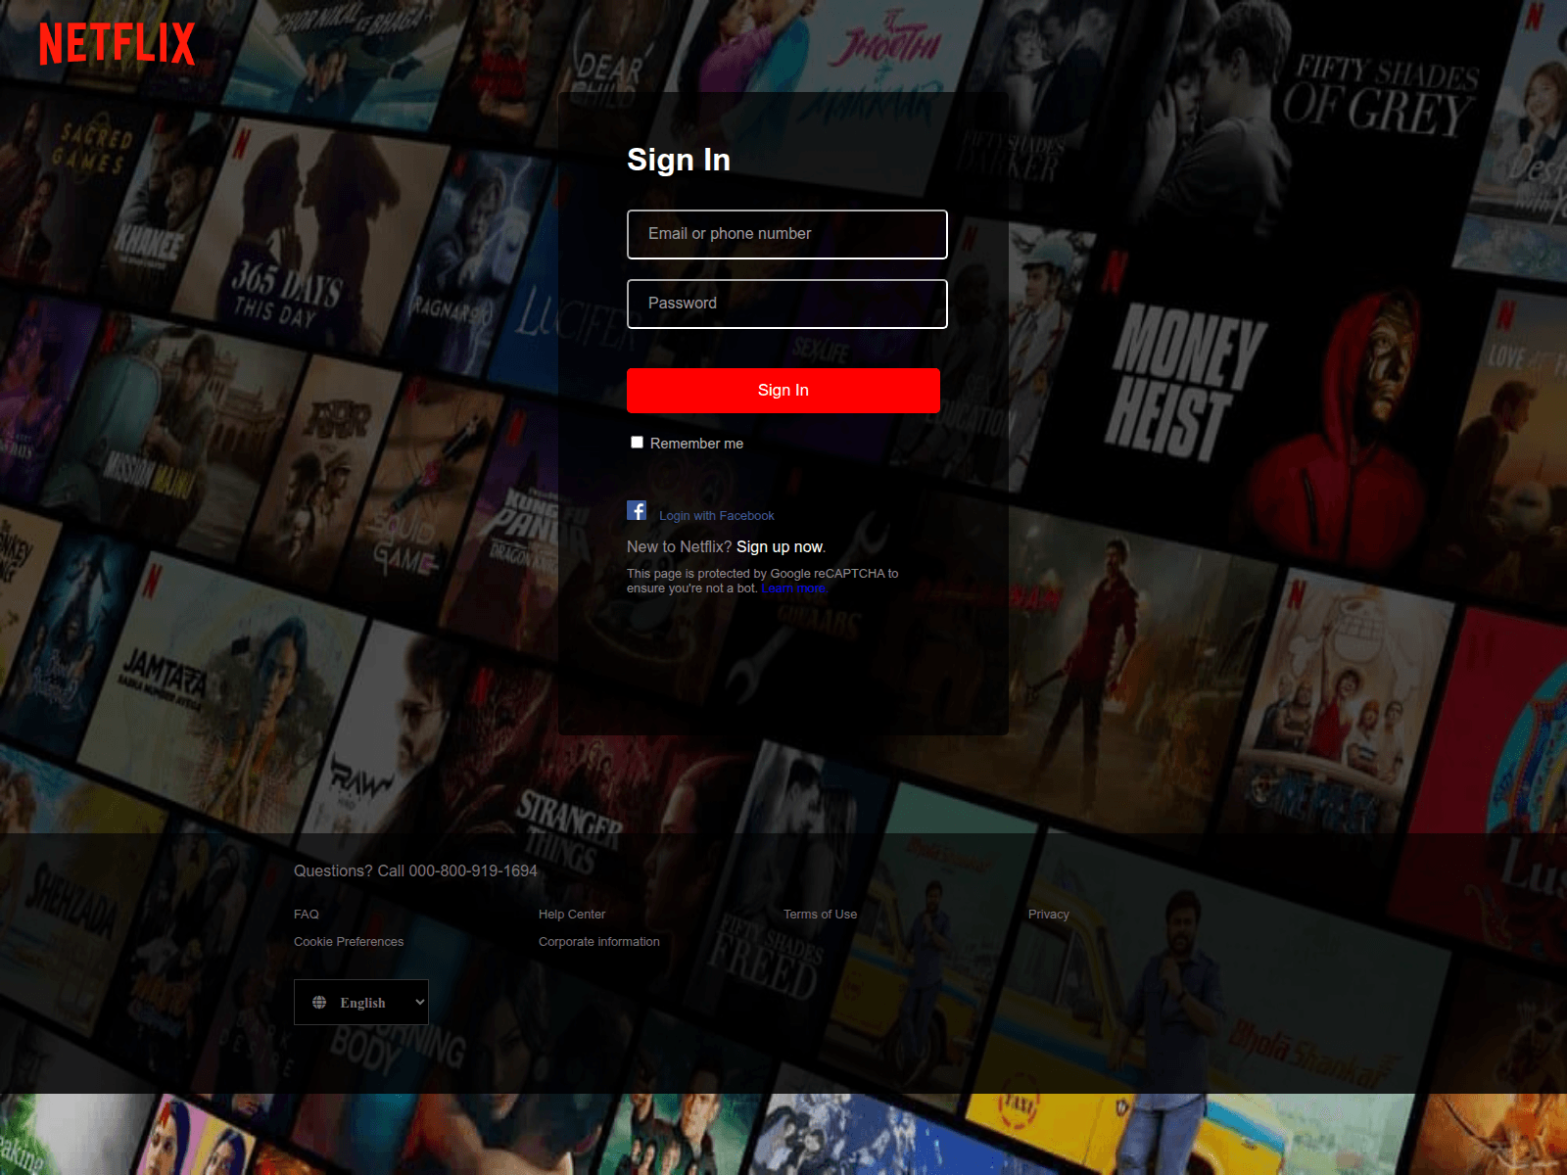This screenshot has width=1567, height=1175.
Task: Select the Password input field
Action: tap(786, 304)
